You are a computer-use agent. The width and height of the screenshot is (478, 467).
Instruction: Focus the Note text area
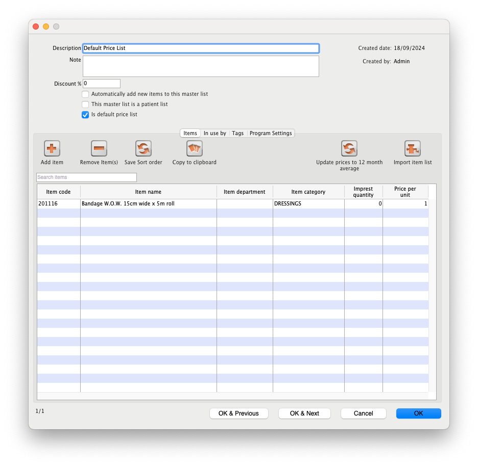pyautogui.click(x=201, y=66)
